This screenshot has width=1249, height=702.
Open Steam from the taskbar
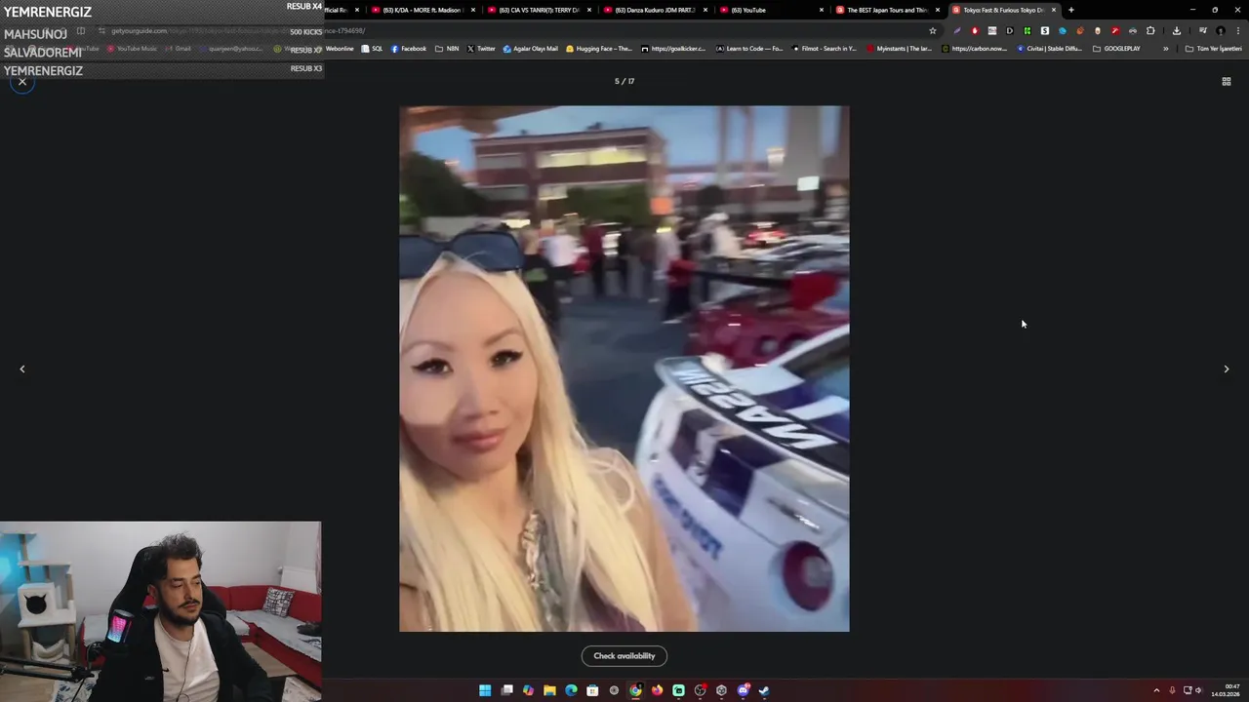(x=764, y=690)
